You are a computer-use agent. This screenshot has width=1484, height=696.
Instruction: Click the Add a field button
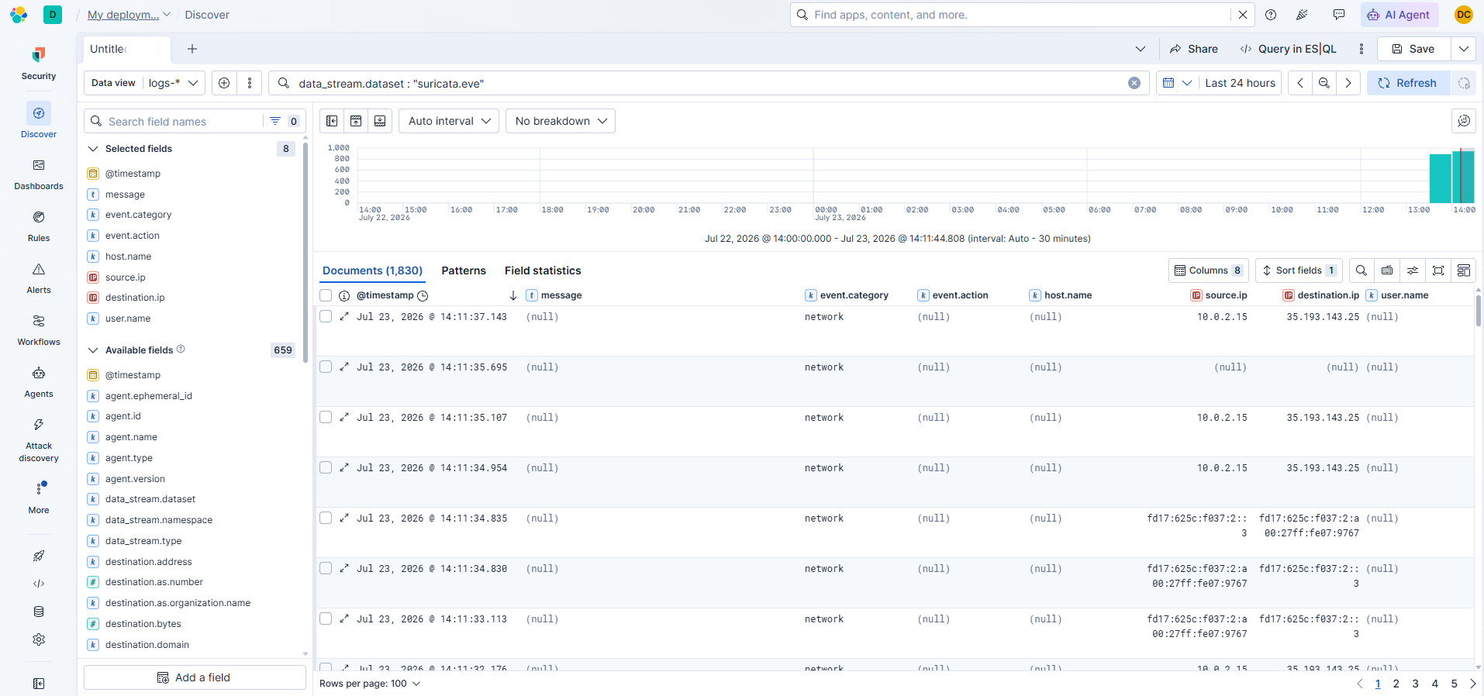click(x=195, y=677)
